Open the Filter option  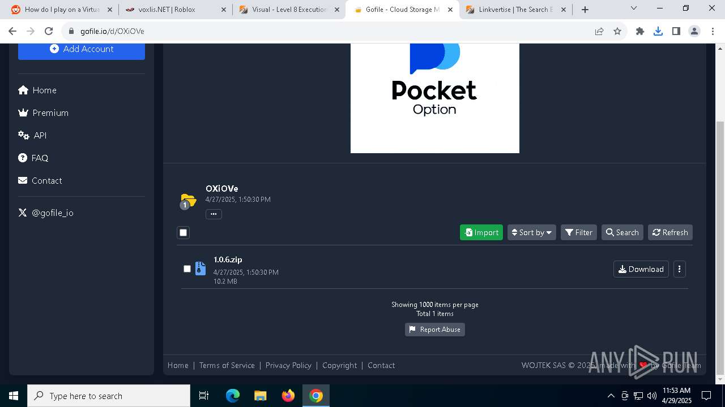(x=579, y=232)
